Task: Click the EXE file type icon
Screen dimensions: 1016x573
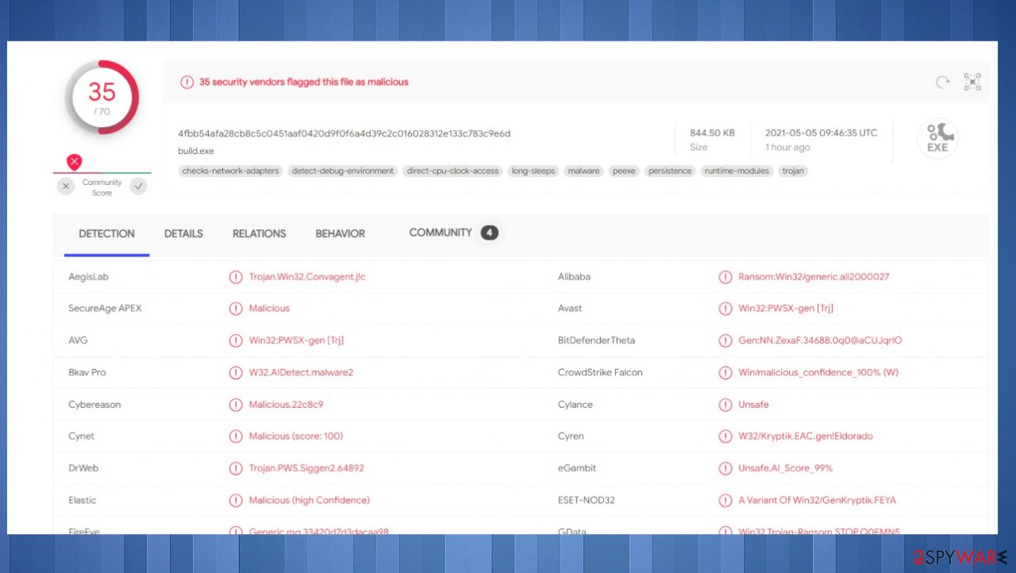Action: pos(937,138)
